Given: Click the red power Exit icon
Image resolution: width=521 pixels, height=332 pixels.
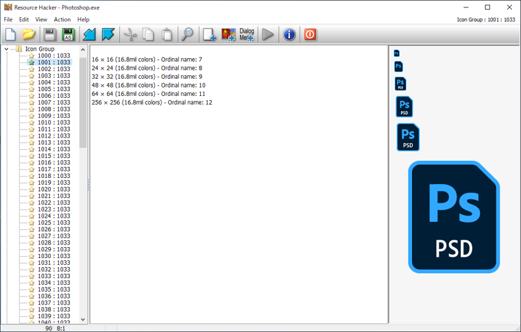Looking at the screenshot, I should (x=310, y=34).
